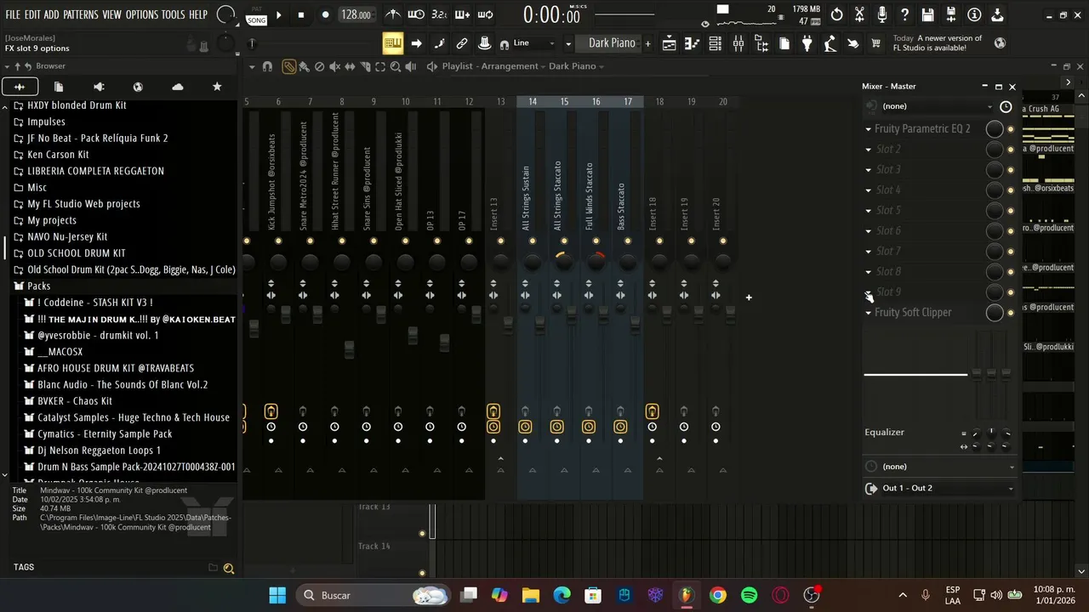Select the playlist Delete tool
The image size is (1089, 612).
point(319,66)
